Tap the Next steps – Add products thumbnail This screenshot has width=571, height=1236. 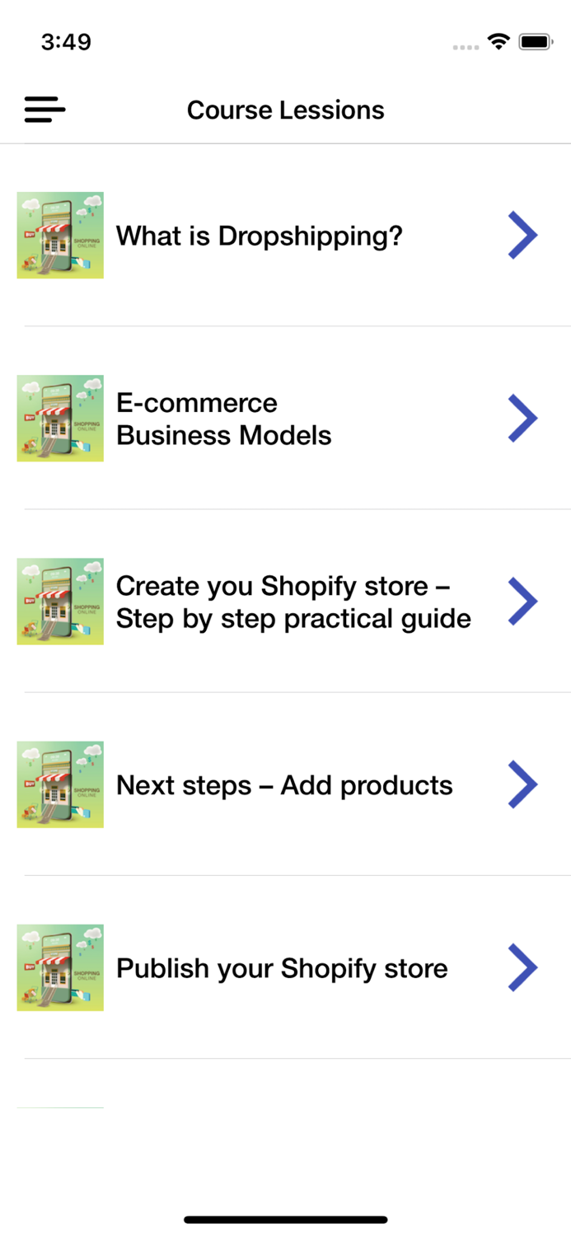tap(60, 784)
